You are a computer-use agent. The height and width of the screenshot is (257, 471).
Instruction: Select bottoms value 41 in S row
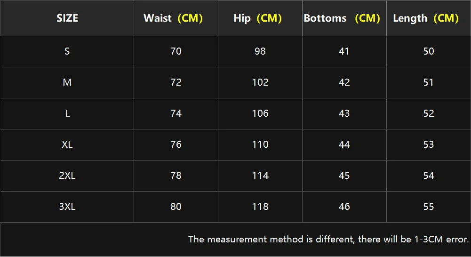[344, 51]
